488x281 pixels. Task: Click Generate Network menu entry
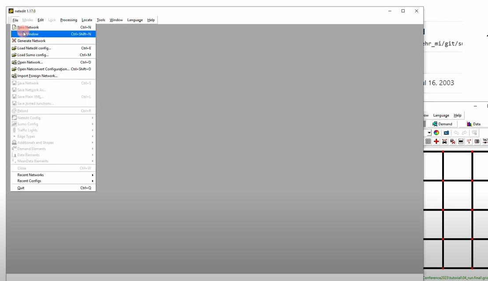(53, 41)
